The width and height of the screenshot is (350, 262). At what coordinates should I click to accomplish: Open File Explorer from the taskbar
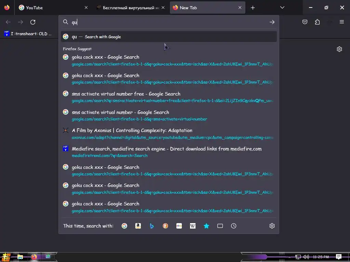click(20, 257)
